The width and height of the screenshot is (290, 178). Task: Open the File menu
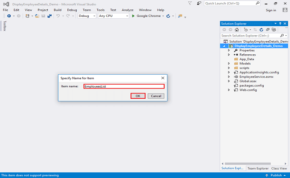5,10
